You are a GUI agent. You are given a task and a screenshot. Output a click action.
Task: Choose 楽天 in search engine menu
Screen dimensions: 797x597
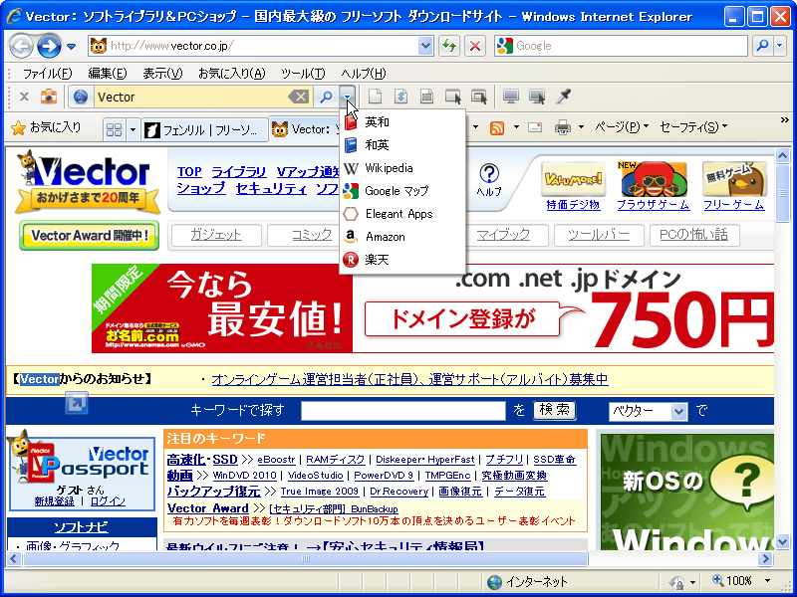click(x=402, y=260)
